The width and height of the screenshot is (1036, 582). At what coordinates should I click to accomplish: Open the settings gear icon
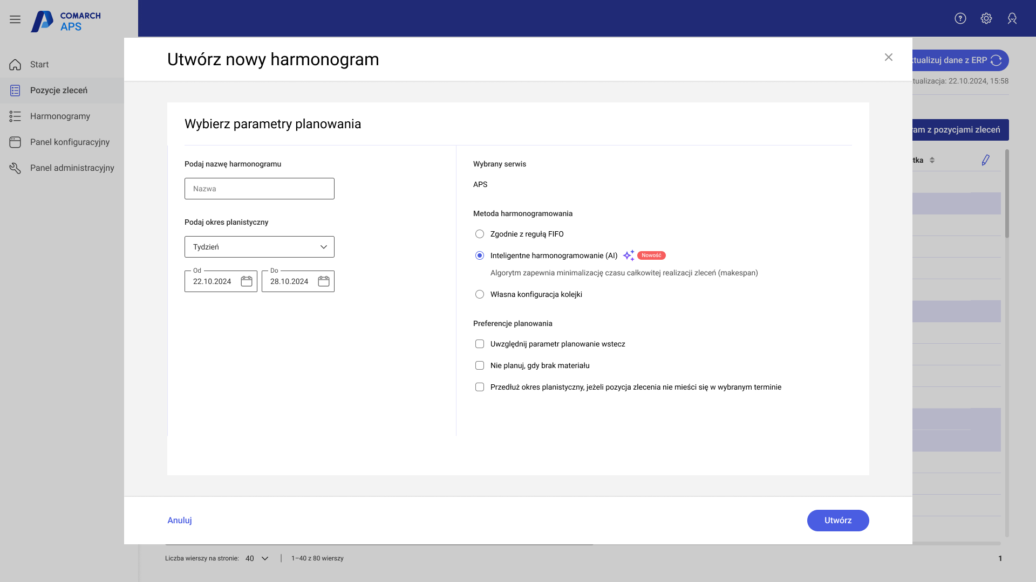[x=986, y=18]
